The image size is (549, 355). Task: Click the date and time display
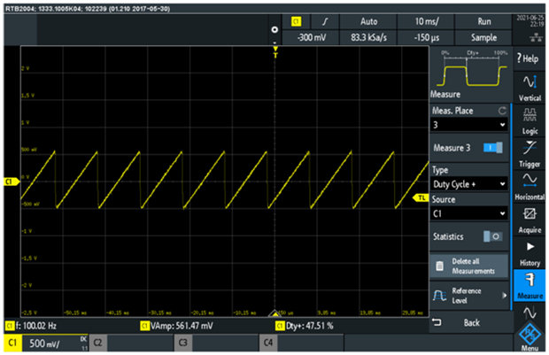[x=530, y=21]
